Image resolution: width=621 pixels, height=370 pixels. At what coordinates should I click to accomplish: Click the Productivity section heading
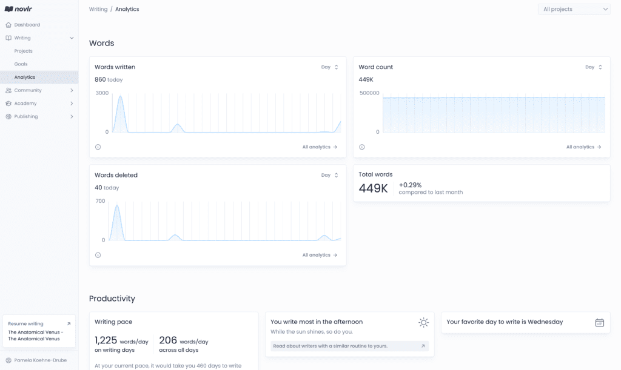click(x=112, y=299)
